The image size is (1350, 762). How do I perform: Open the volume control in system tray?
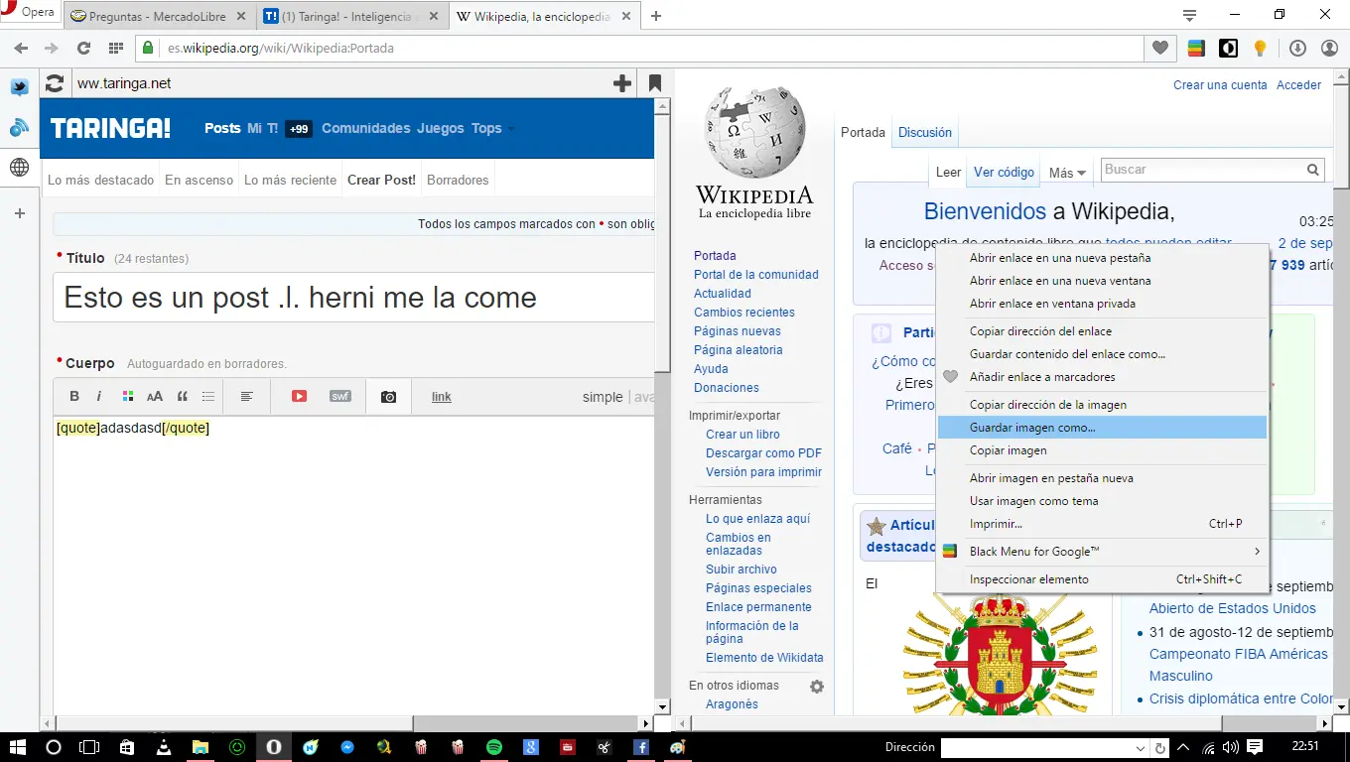point(1231,747)
